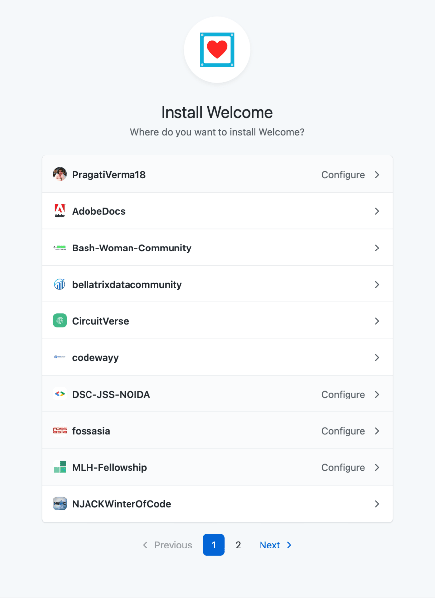Select the AdobeDocs organization name
435x598 pixels.
pyautogui.click(x=99, y=211)
